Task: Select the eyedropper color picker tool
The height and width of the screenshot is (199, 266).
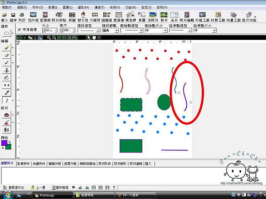Action: (x=7, y=92)
